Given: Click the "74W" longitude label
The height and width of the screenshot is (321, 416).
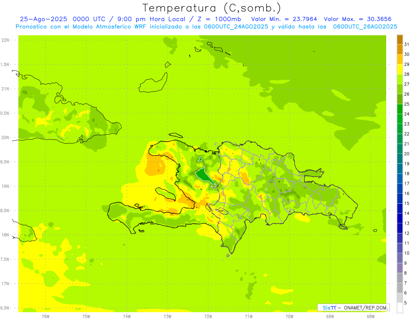Looking at the screenshot, I should tap(127, 316).
